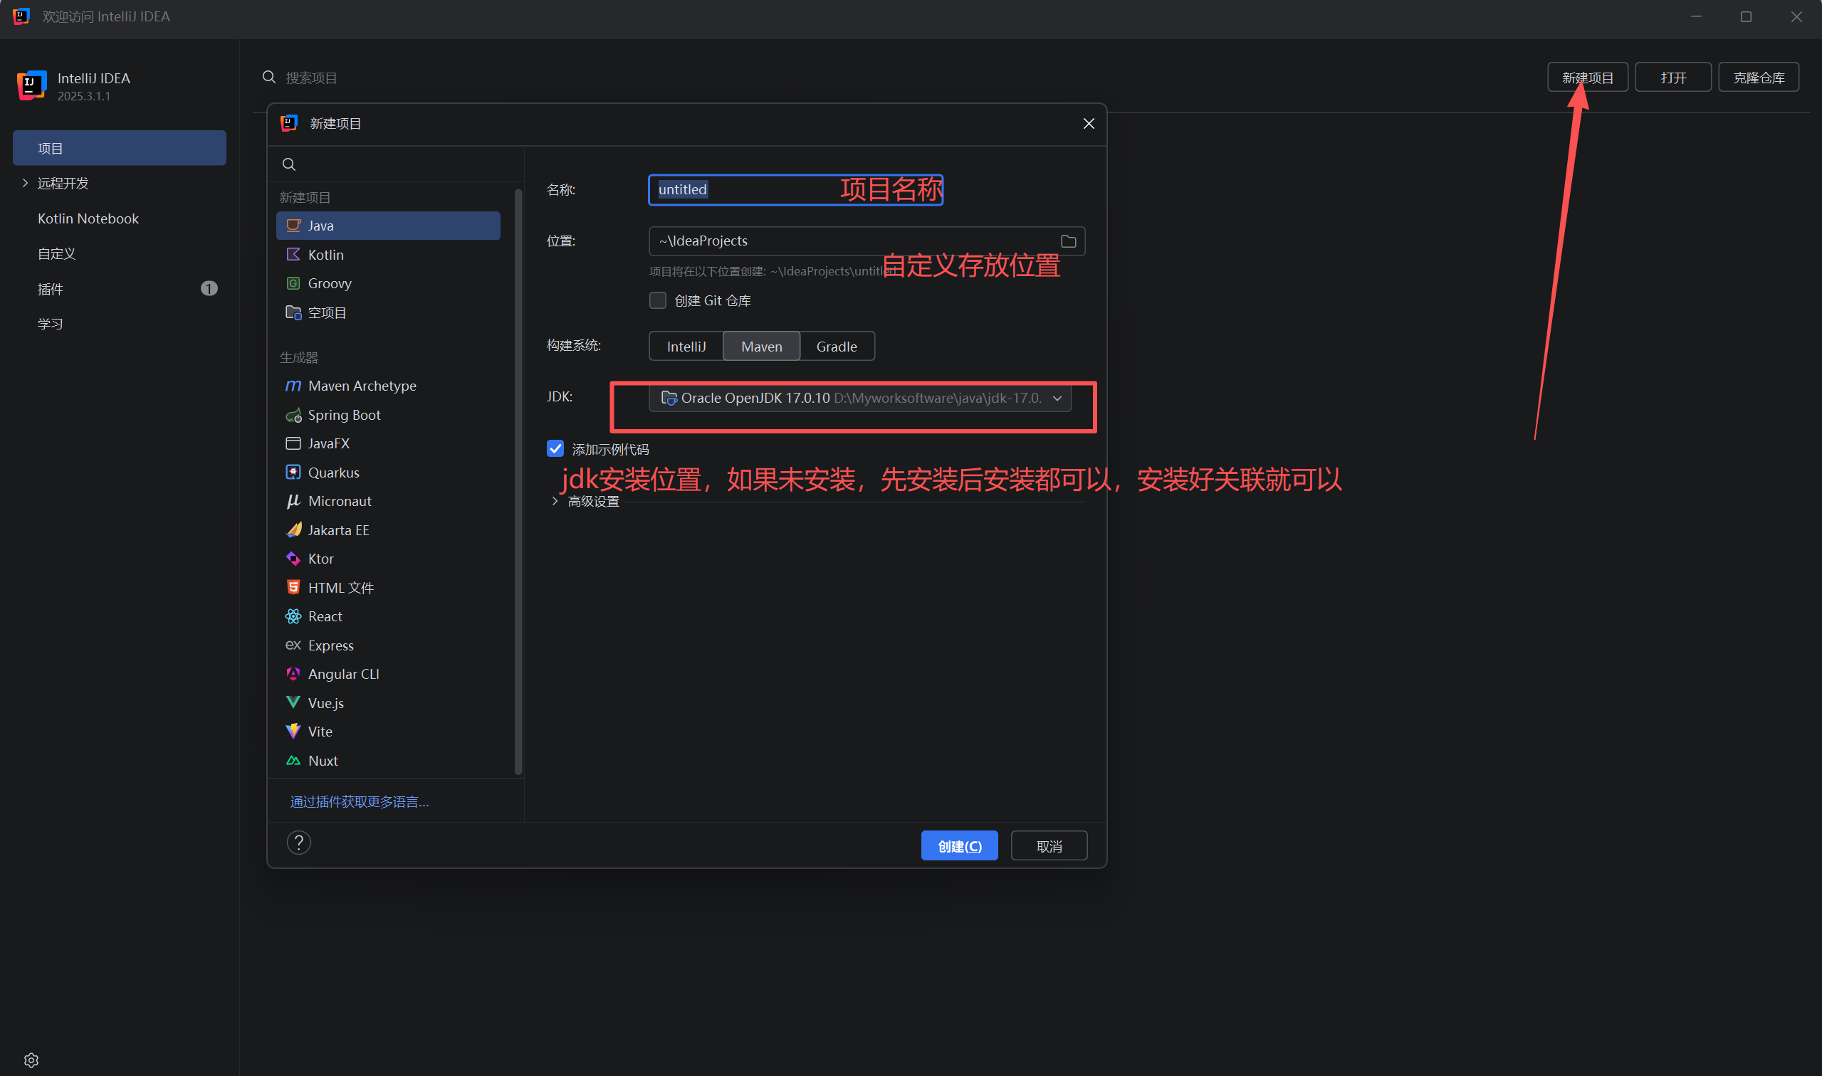Click the blue Create button
The height and width of the screenshot is (1076, 1822).
[959, 846]
